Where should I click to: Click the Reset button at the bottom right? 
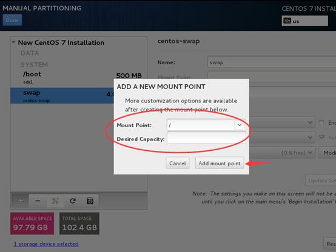[x=330, y=244]
